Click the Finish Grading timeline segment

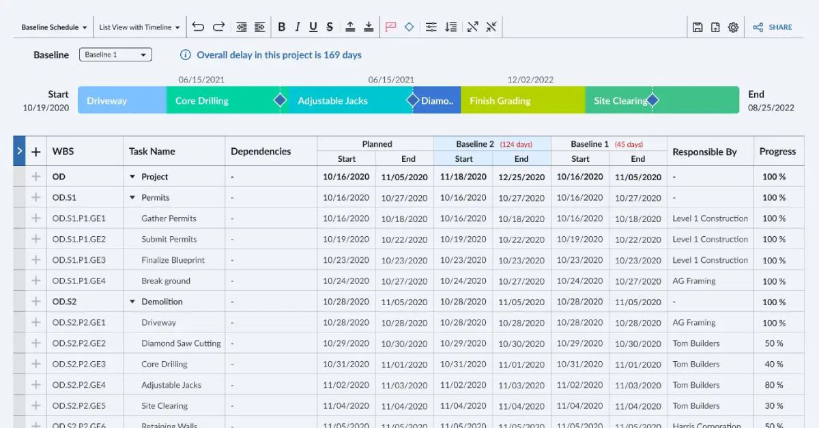click(523, 100)
